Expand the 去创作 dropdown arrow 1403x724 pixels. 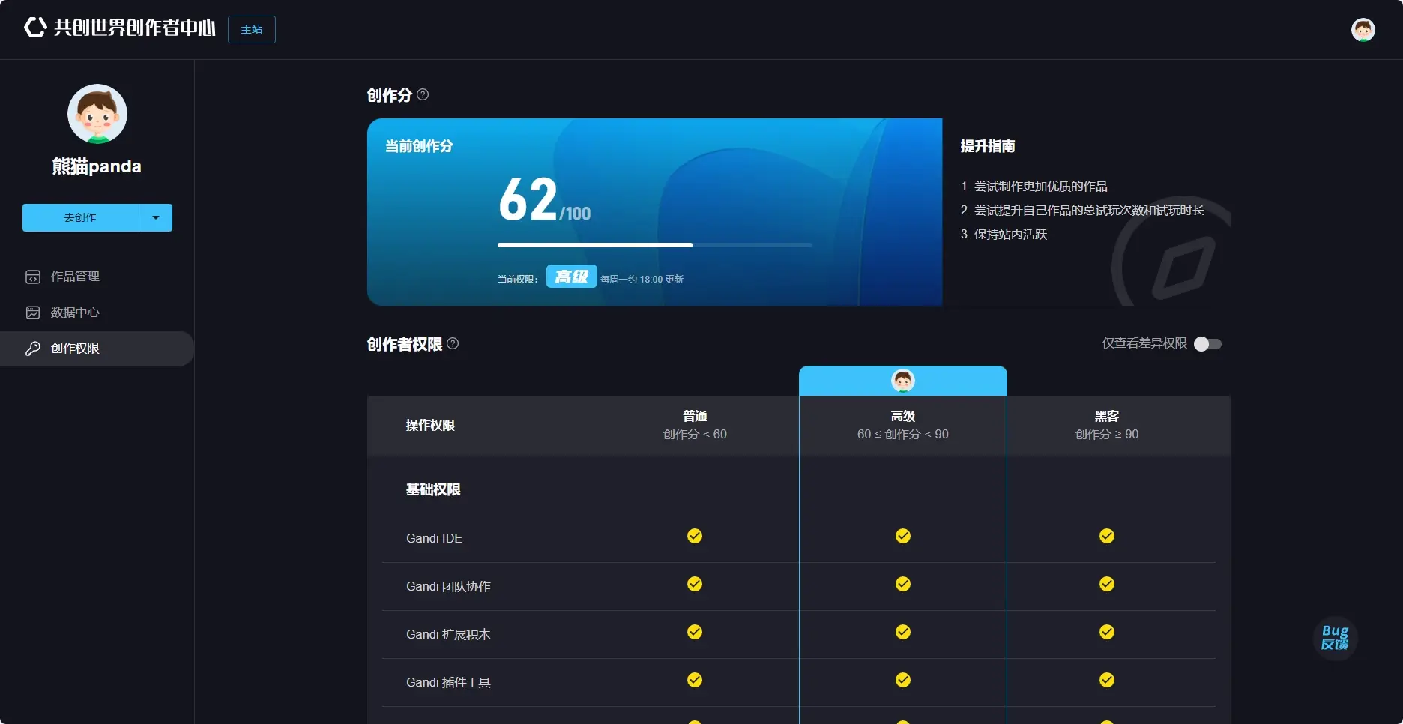(156, 217)
